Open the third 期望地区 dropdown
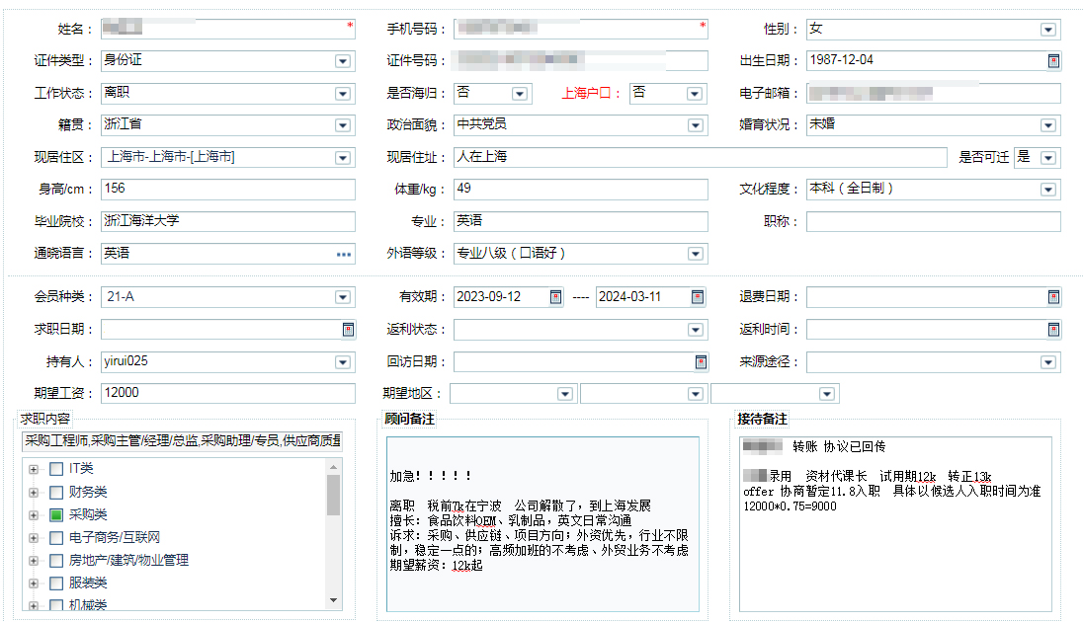This screenshot has height=622, width=1083. (826, 394)
